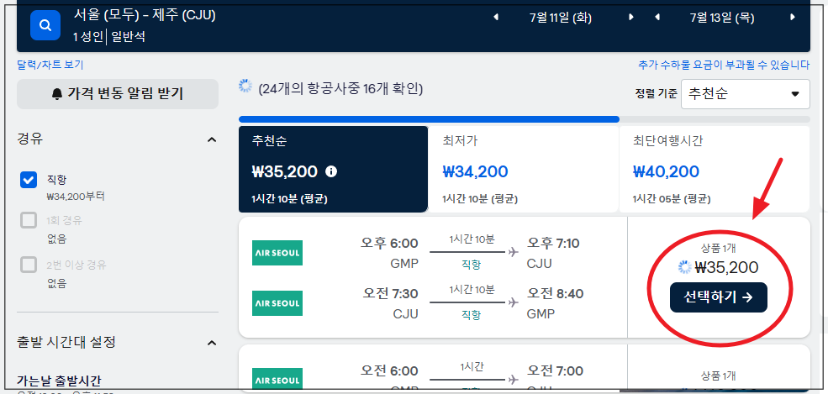The width and height of the screenshot is (828, 394).
Task: Click the info icon next to ₩35,200
Action: [x=331, y=171]
